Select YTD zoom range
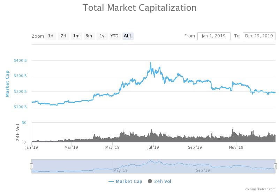Image resolution: width=279 pixels, height=192 pixels. [x=114, y=36]
